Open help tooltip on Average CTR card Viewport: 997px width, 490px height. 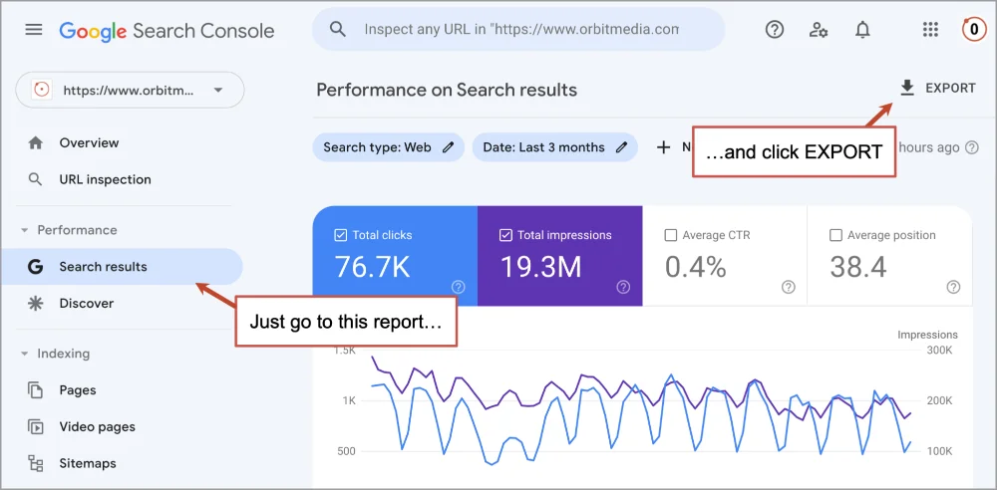(789, 287)
